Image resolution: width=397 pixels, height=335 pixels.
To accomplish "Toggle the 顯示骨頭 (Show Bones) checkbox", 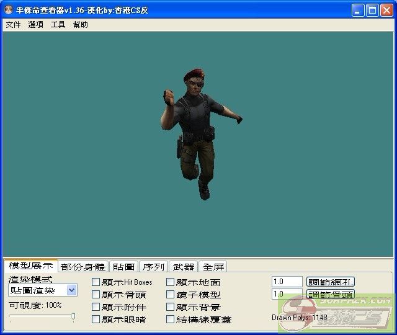I will pyautogui.click(x=96, y=295).
